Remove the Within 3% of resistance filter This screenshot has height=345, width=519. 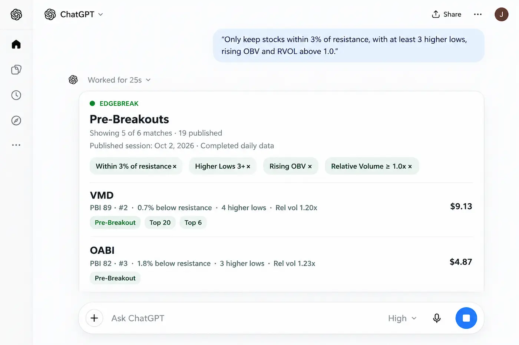click(x=175, y=167)
